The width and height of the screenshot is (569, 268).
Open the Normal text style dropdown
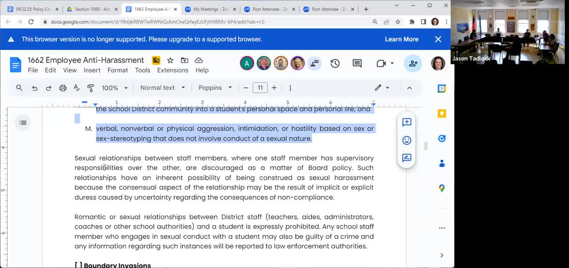[x=162, y=88]
